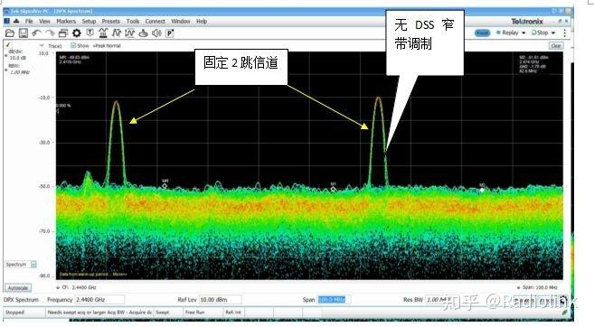Click the +Peak Normal trace label
The height and width of the screenshot is (327, 594).
click(x=108, y=46)
